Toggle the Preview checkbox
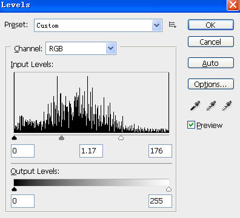The image size is (240, 218). [x=191, y=125]
